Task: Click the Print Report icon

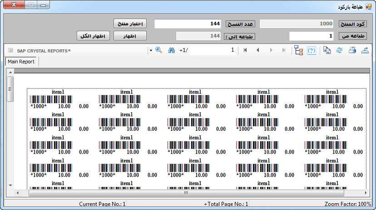Action: pyautogui.click(x=352, y=50)
